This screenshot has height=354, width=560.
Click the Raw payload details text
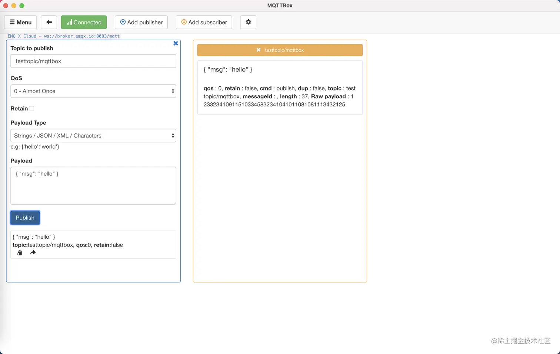point(280,100)
